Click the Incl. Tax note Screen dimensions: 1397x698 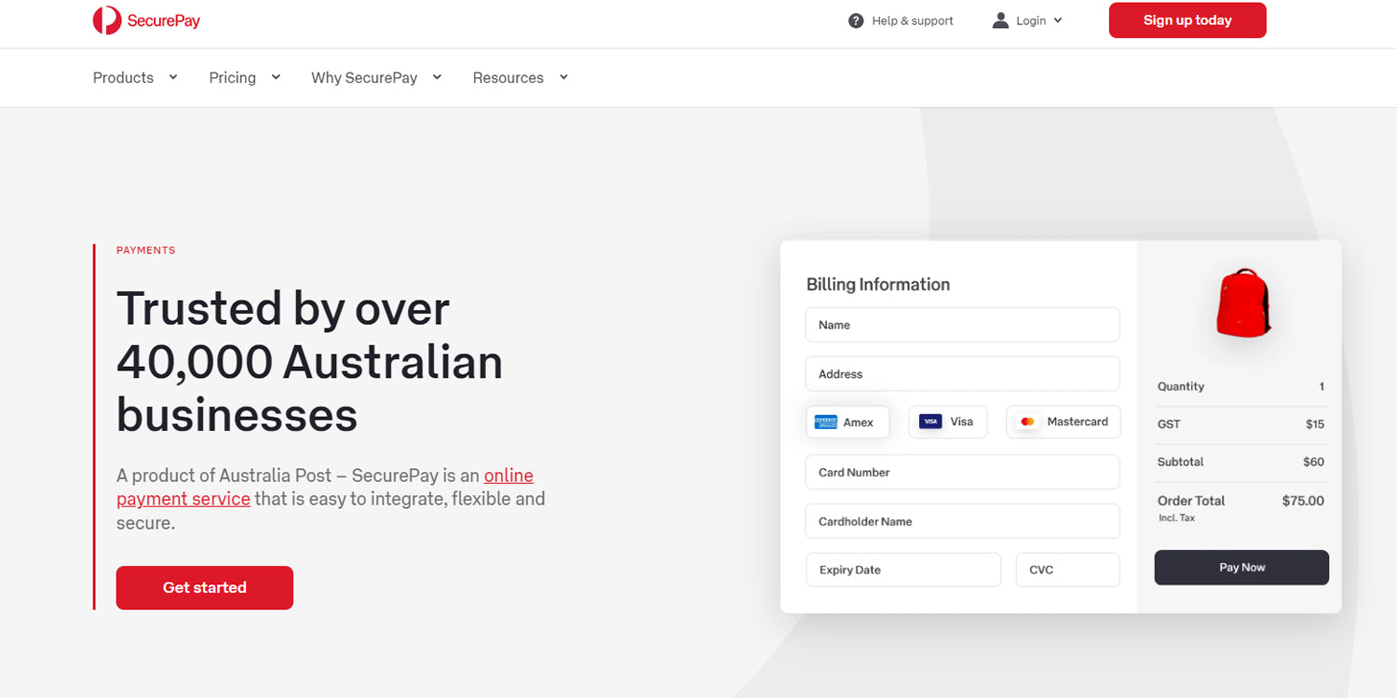[x=1176, y=517]
